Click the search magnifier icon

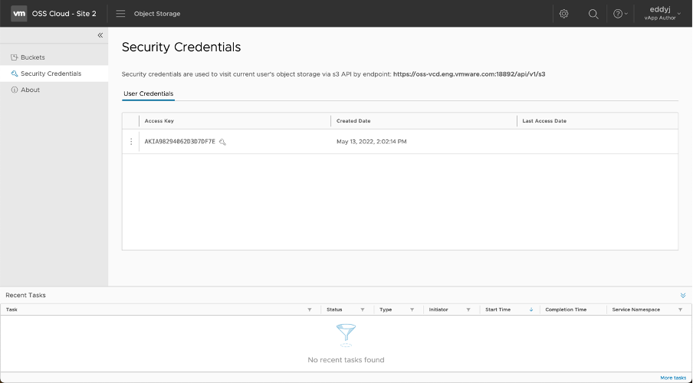[x=593, y=14]
